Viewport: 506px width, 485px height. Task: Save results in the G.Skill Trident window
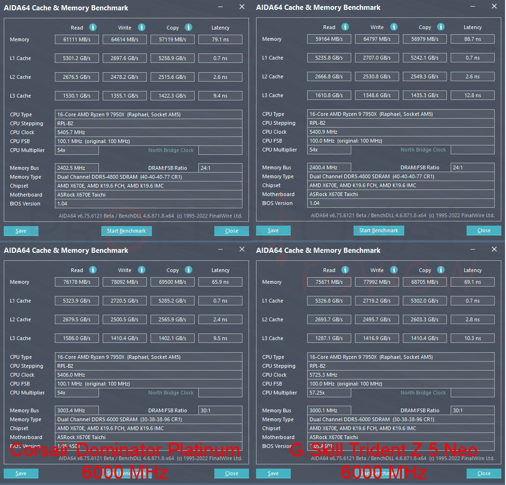[x=273, y=473]
